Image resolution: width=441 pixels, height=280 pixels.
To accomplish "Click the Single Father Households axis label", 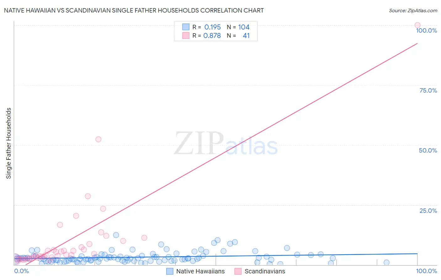I will pyautogui.click(x=9, y=143).
